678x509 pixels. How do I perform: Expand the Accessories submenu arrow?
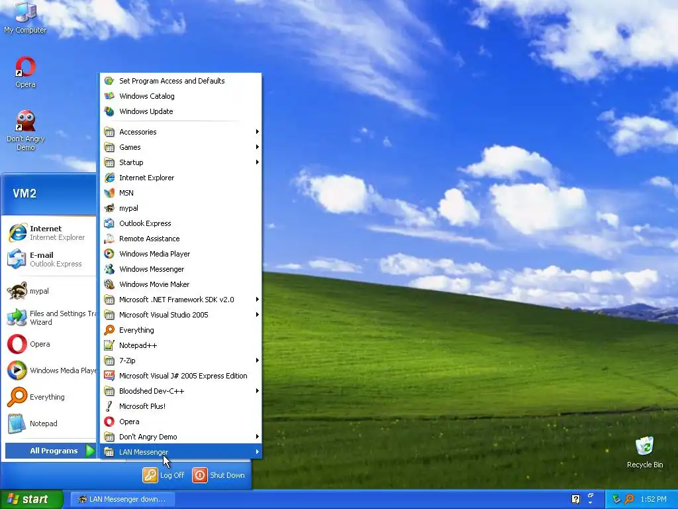click(x=258, y=132)
